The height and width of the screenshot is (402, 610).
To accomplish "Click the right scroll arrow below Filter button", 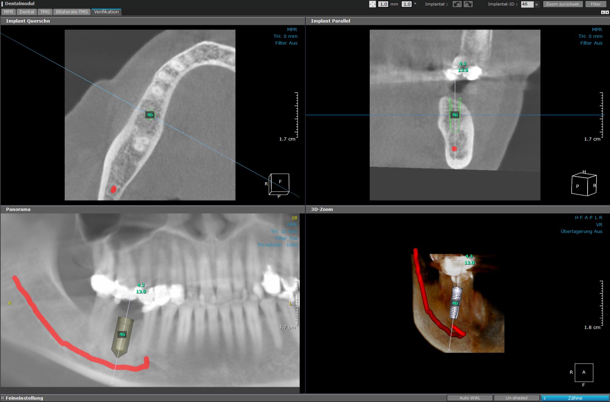I will click(607, 12).
